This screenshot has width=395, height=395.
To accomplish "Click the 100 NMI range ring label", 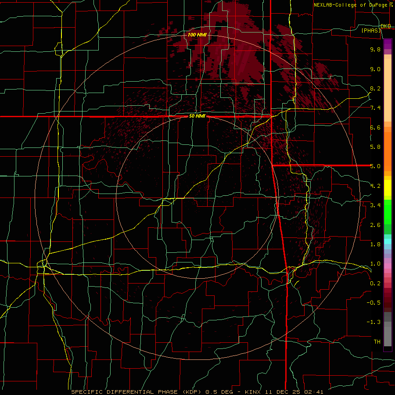I will click(197, 35).
